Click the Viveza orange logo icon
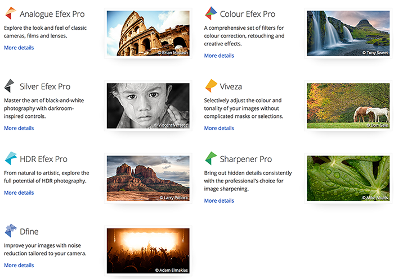Image resolution: width=394 pixels, height=279 pixels. (x=211, y=86)
